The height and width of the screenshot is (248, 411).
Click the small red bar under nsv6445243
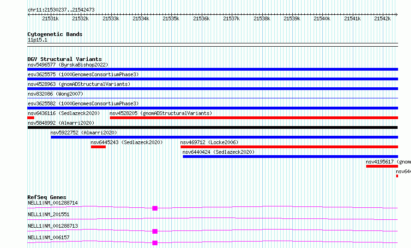tap(98, 147)
